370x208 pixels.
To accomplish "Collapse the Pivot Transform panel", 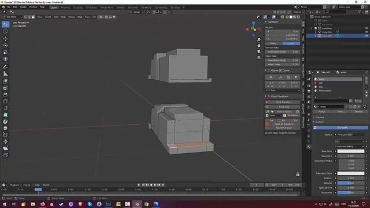I will [x=266, y=96].
